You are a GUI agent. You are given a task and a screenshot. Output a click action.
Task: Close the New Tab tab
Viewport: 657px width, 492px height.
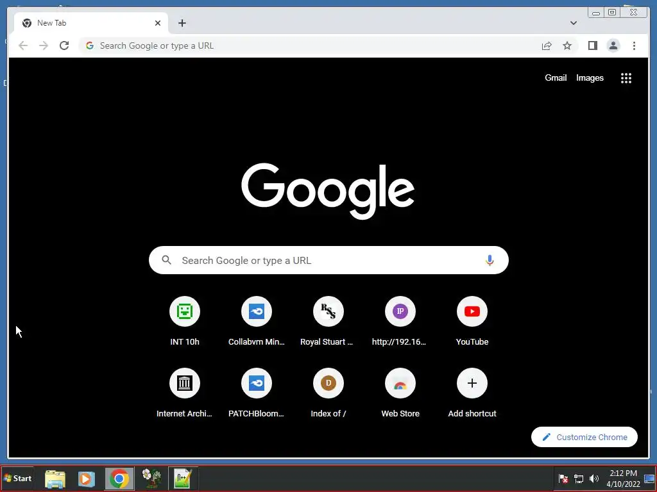[x=158, y=23]
